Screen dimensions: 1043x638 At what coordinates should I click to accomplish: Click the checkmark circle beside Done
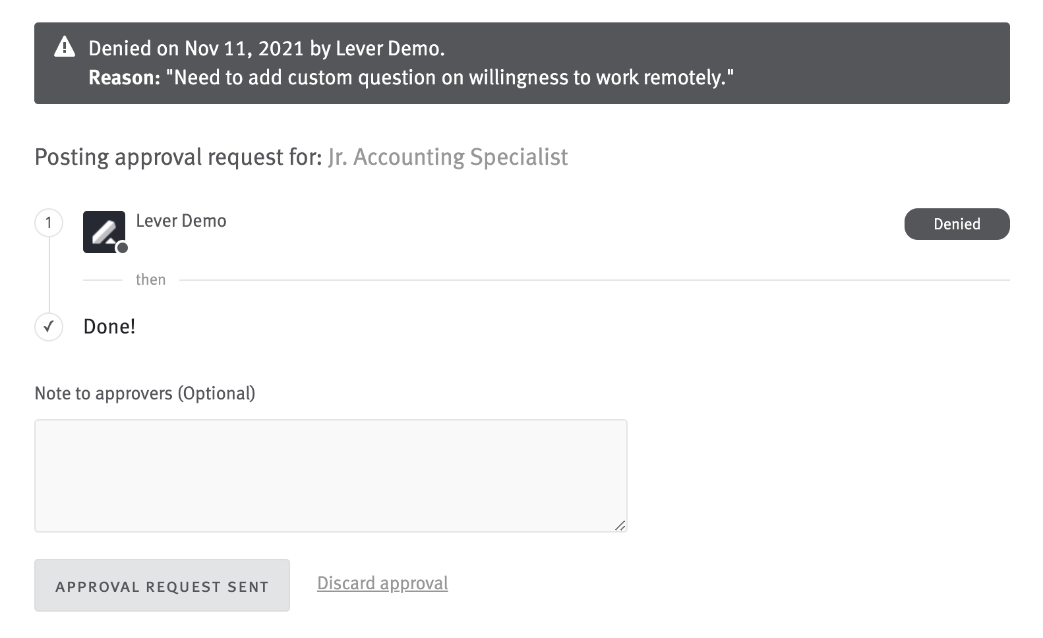click(48, 326)
